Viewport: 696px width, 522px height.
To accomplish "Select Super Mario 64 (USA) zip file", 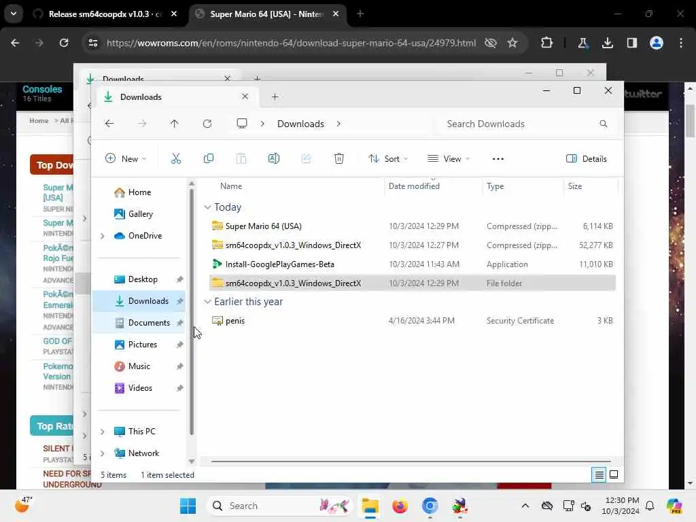I will coord(413,226).
